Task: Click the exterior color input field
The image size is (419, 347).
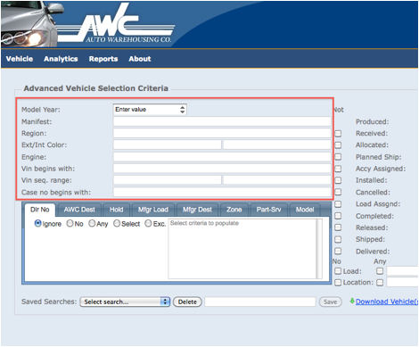Action: (x=167, y=145)
